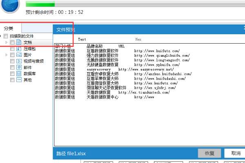Click the 品牌名称 column header text
Screen dimensions: 245x163
(95, 46)
